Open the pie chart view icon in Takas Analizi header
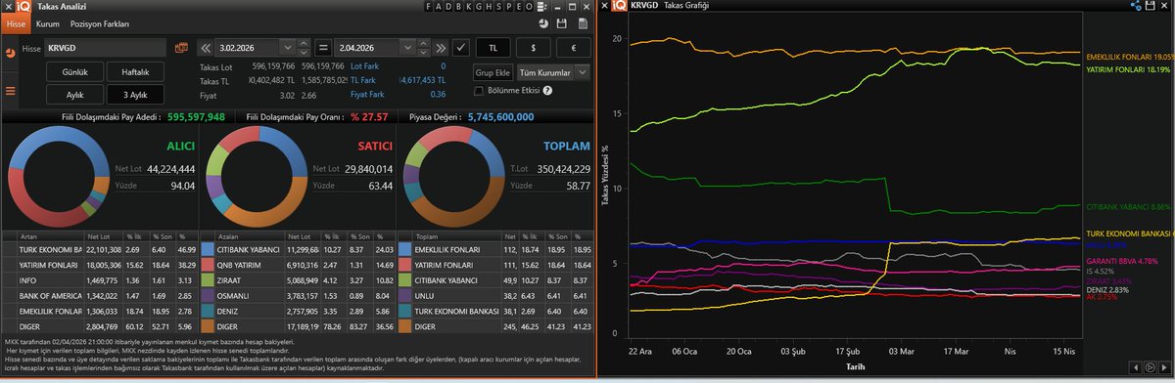The height and width of the screenshot is (383, 1175). tap(542, 22)
